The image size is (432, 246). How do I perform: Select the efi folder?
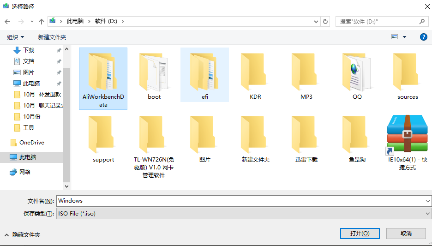tap(205, 75)
